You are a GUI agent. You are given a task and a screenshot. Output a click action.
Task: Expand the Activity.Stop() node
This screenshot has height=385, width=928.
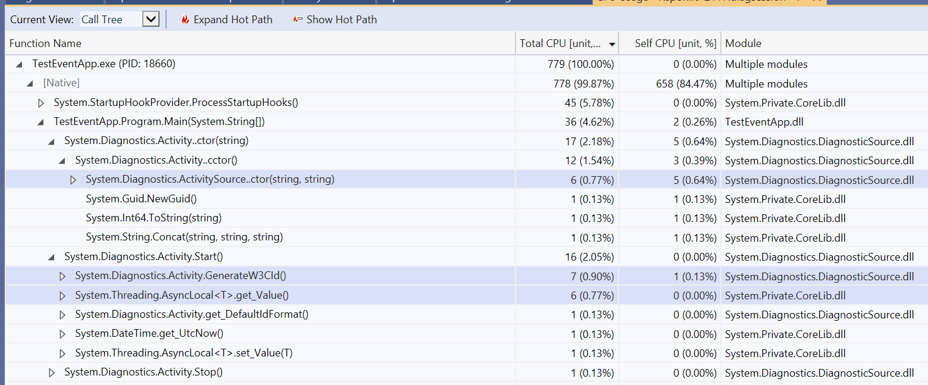51,372
